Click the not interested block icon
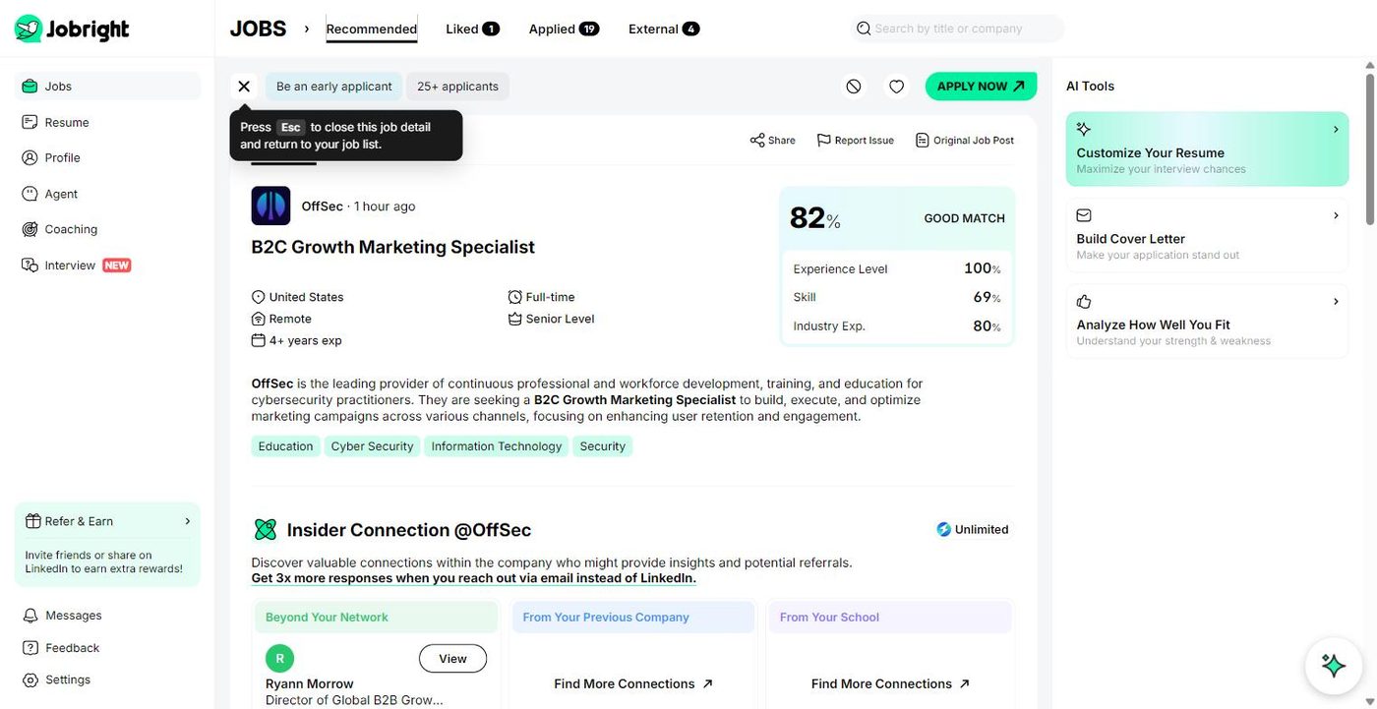1377x709 pixels. (854, 87)
